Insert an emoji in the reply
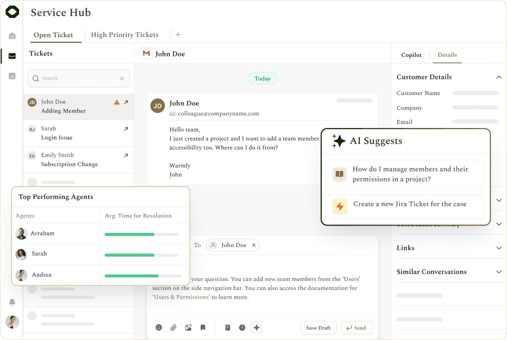This screenshot has width=507, height=340. [x=159, y=327]
